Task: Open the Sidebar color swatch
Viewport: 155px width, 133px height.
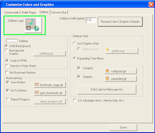Action: [12, 41]
